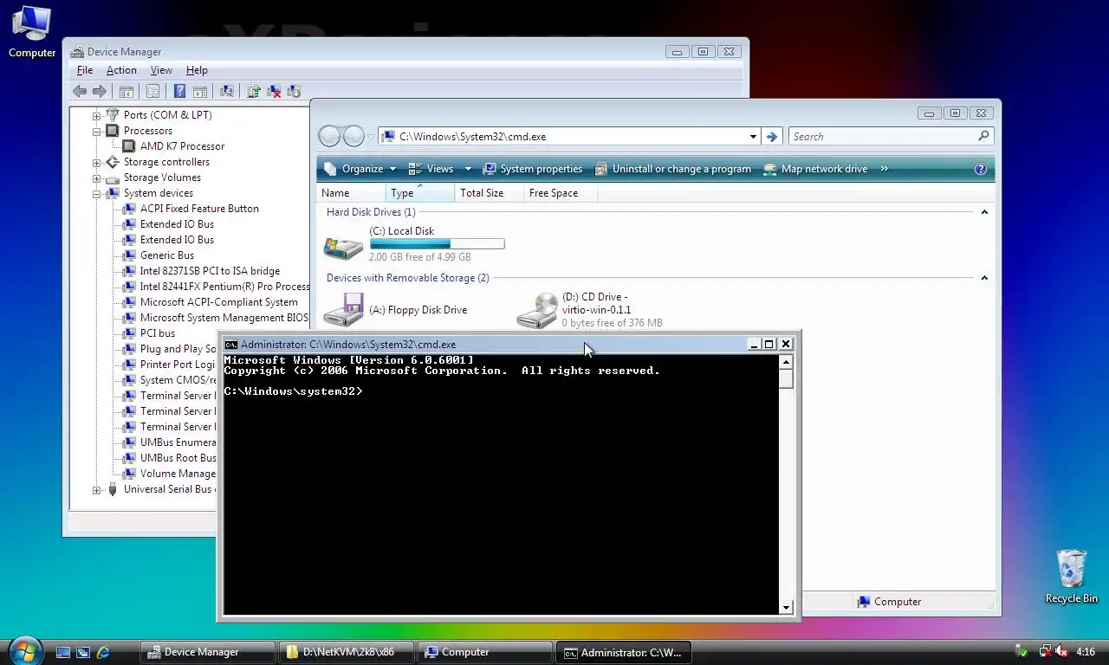Image resolution: width=1109 pixels, height=665 pixels.
Task: Sort by Free Space column header
Action: coord(559,193)
